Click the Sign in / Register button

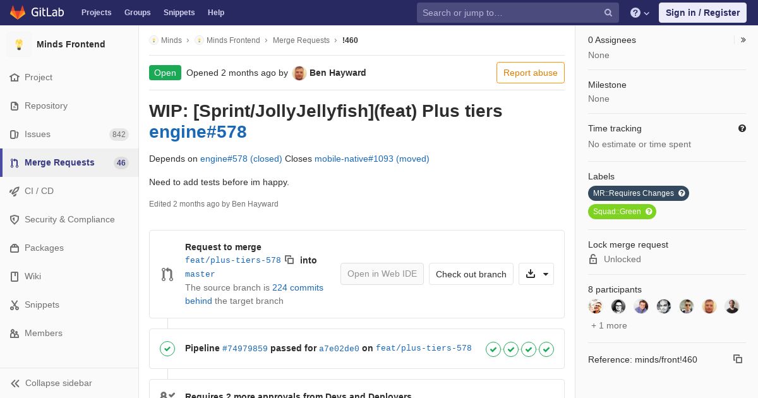pos(702,13)
